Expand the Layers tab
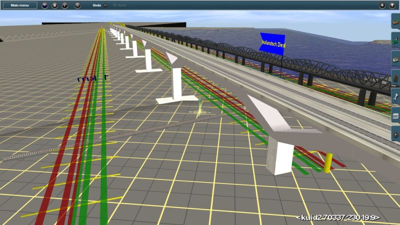Viewport: 400px width, 225px height. pyautogui.click(x=395, y=115)
